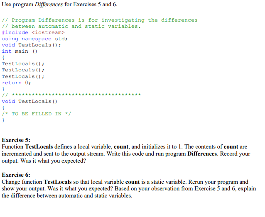Click the heading 'Use program Differences for Exercises 5 and 6.'

pos(59,5)
